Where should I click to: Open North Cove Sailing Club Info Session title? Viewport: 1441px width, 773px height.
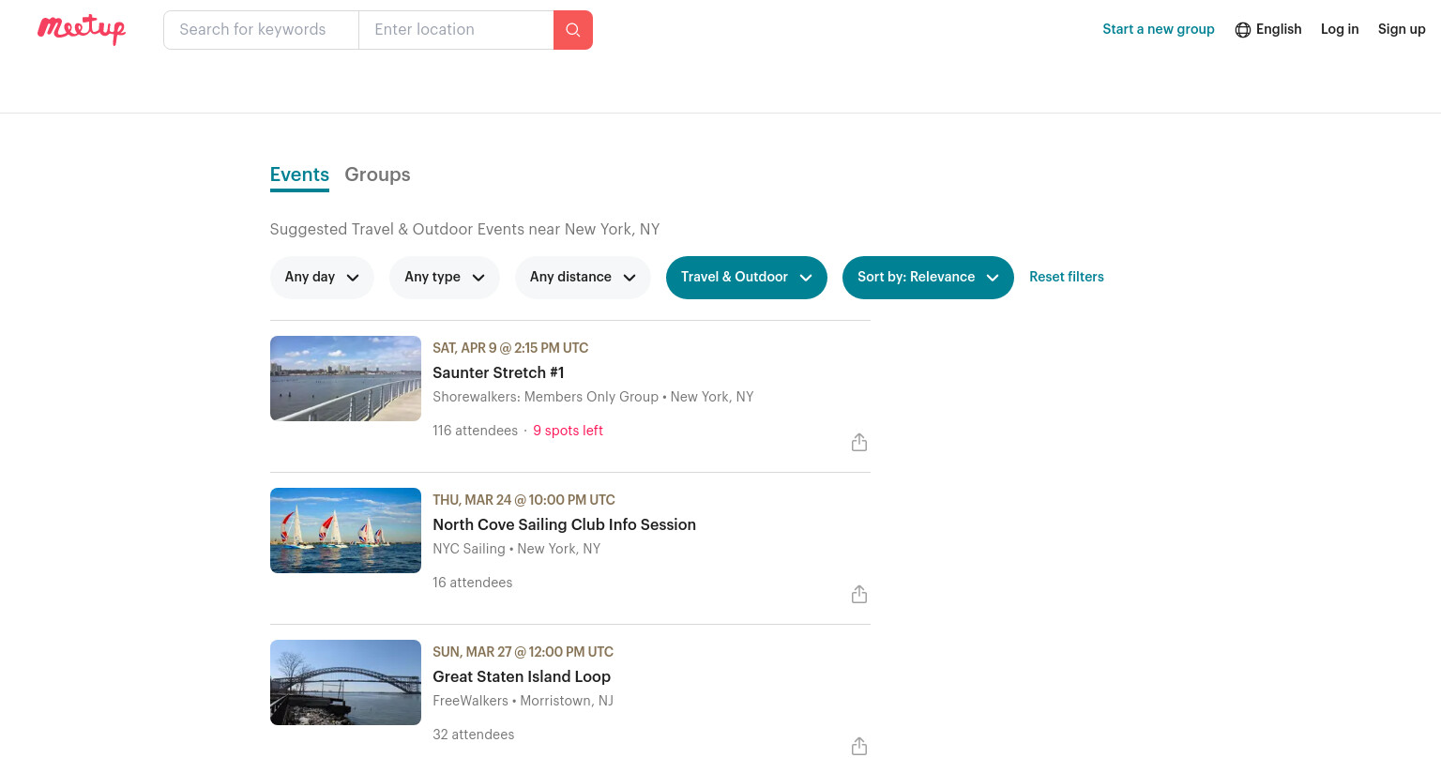564,524
